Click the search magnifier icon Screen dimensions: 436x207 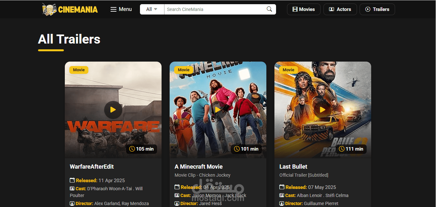(x=269, y=9)
